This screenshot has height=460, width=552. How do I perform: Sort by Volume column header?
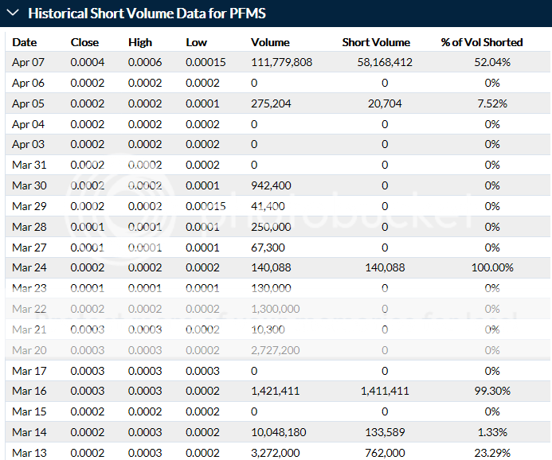(x=270, y=42)
